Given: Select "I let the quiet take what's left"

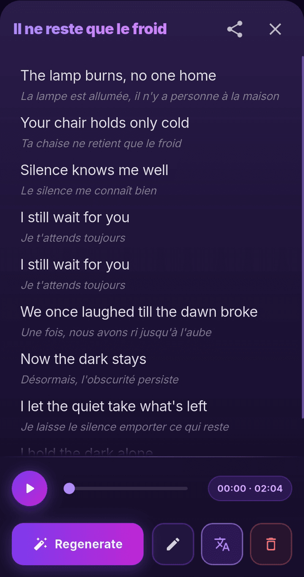Looking at the screenshot, I should 114,406.
